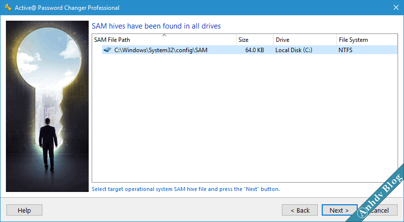The image size is (404, 222).
Task: Click the key icon in title bar
Action: [8, 7]
